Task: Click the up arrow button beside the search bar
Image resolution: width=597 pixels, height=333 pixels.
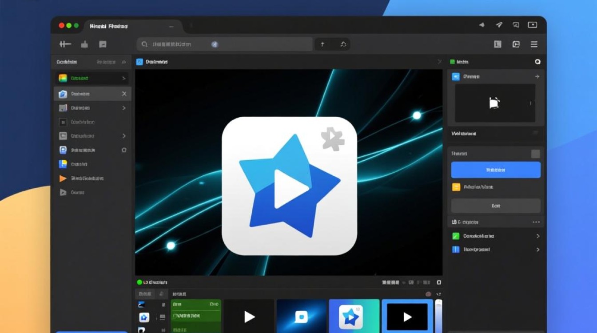Action: coord(322,44)
